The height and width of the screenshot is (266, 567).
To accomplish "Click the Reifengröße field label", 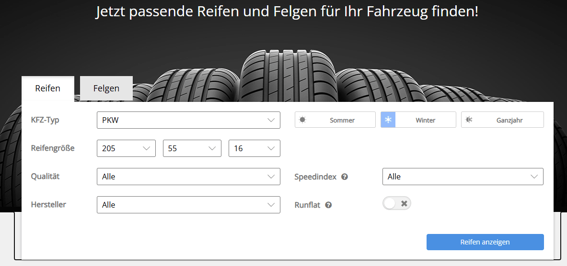I will [x=53, y=148].
